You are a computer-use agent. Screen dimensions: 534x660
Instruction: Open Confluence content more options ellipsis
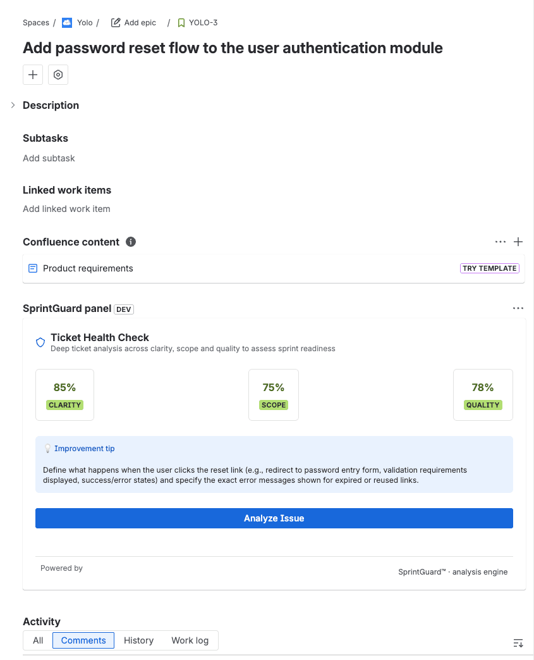501,242
